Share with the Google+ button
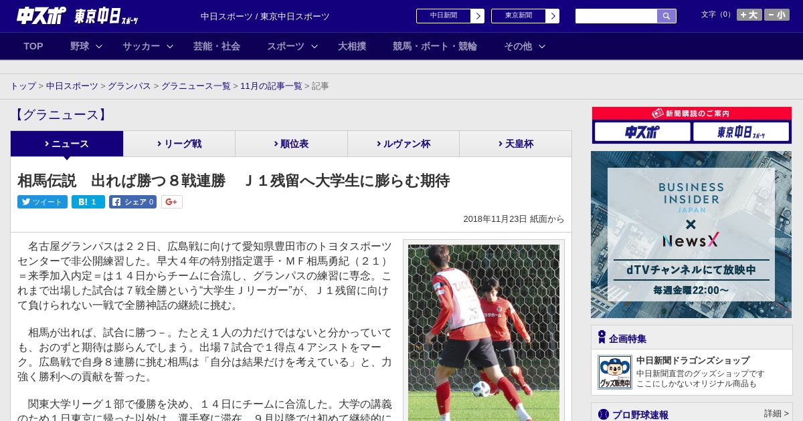This screenshot has width=803, height=421. 171,202
